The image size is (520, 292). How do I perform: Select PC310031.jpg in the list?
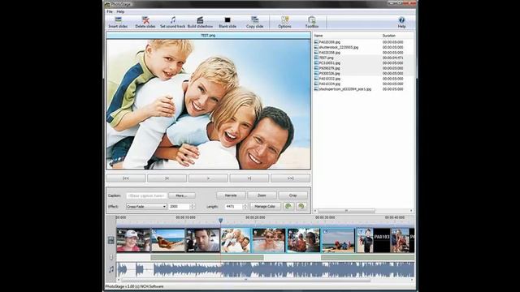tap(329, 63)
